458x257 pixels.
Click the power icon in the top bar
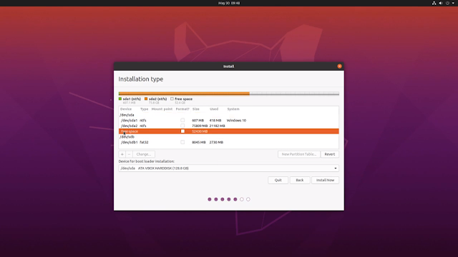447,3
